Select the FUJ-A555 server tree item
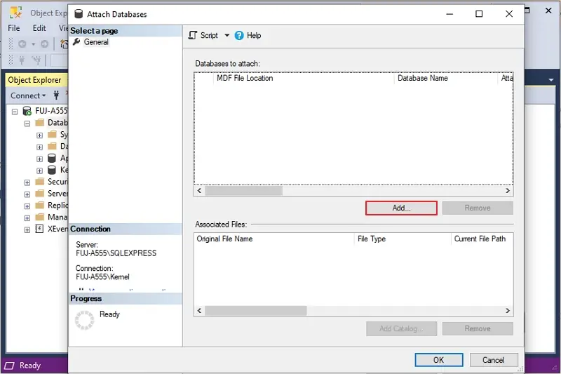Screen dimensions: 561x374 pyautogui.click(x=51, y=111)
